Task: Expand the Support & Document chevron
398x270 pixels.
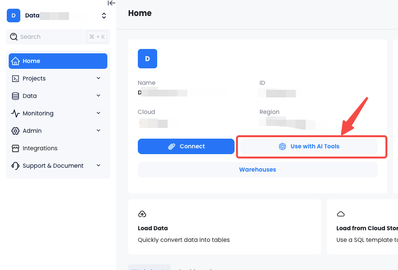Action: coord(99,165)
